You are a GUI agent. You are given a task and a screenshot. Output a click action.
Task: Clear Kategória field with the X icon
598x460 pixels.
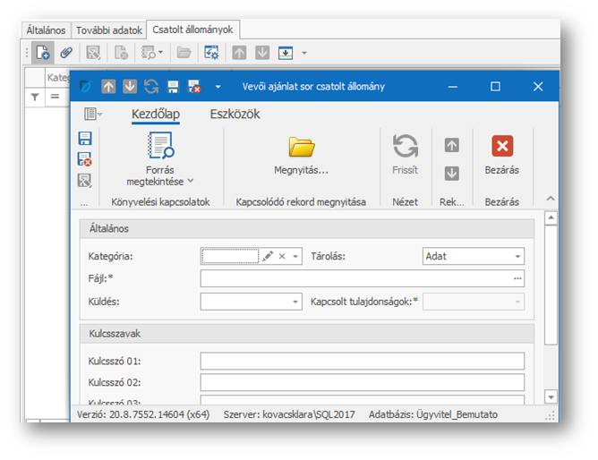tap(282, 256)
